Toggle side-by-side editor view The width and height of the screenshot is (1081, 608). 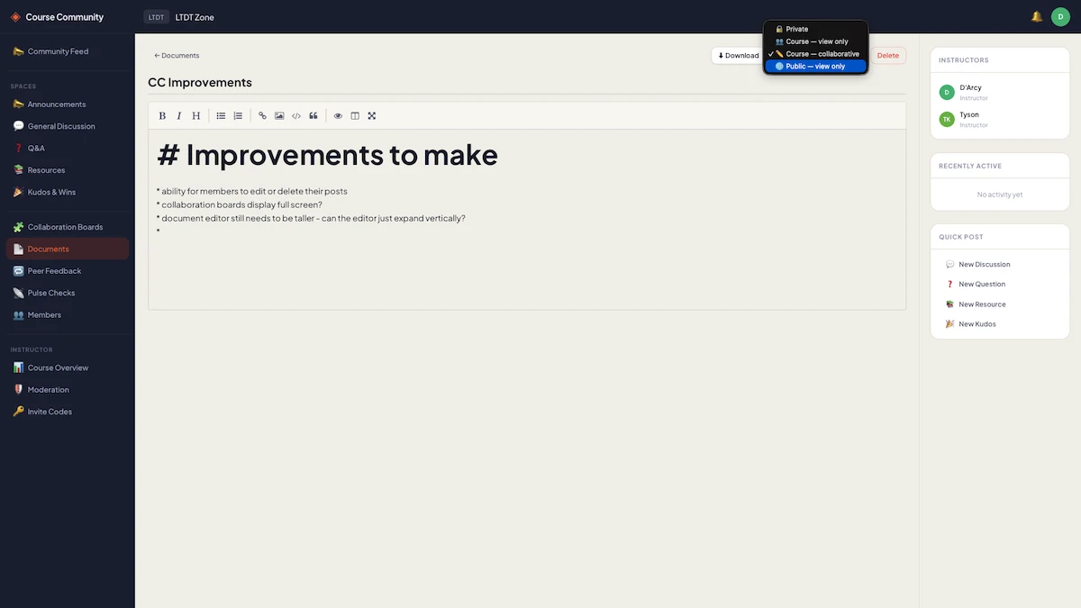click(355, 116)
